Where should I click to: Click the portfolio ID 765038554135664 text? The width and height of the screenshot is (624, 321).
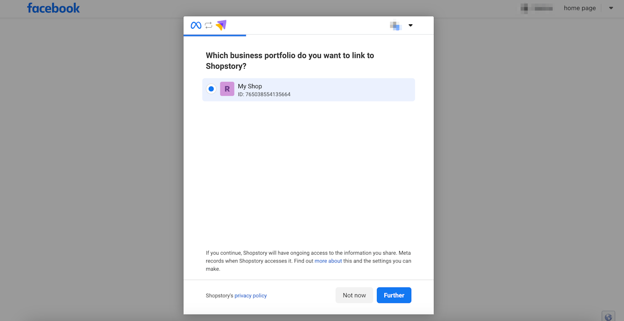(264, 94)
